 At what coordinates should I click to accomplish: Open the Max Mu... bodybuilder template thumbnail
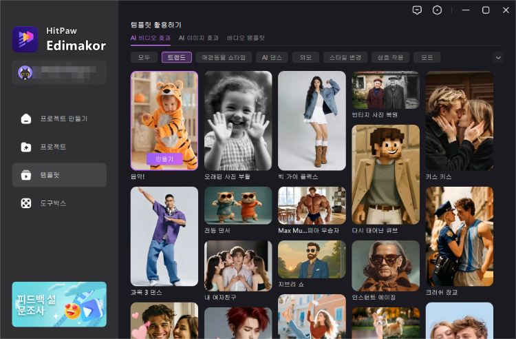tap(312, 205)
